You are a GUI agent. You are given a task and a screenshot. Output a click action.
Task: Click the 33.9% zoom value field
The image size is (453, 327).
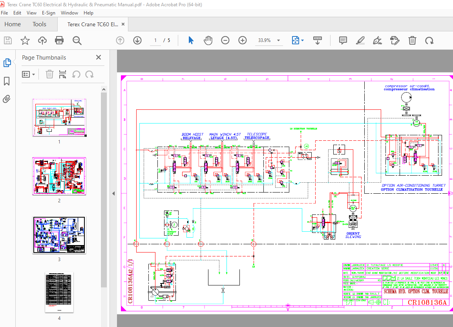(264, 40)
